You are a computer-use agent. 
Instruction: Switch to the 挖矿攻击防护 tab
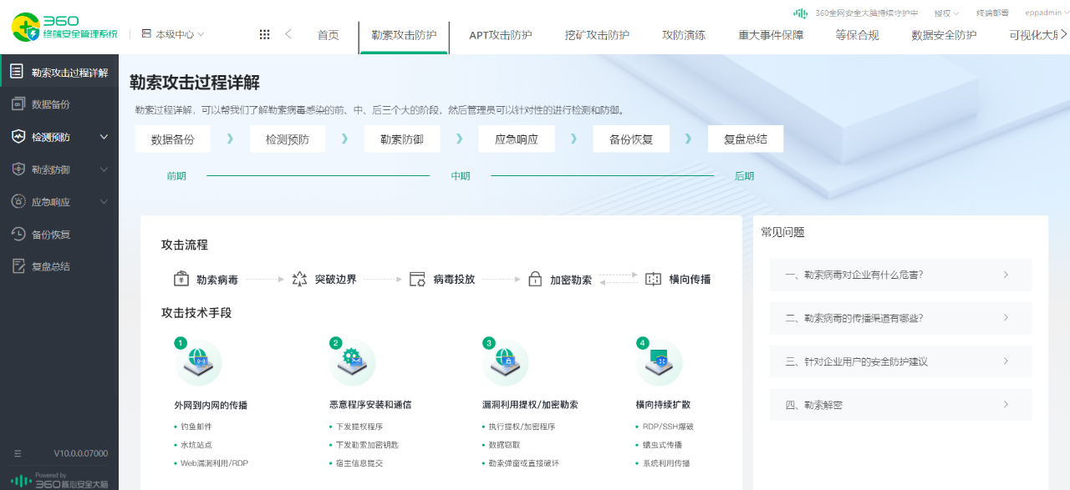[x=597, y=35]
